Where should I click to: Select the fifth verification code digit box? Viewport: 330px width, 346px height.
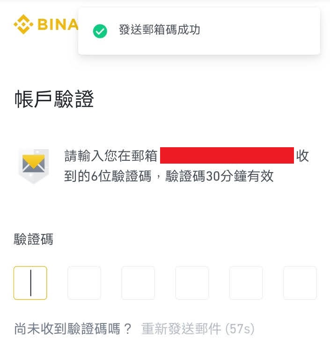point(246,283)
